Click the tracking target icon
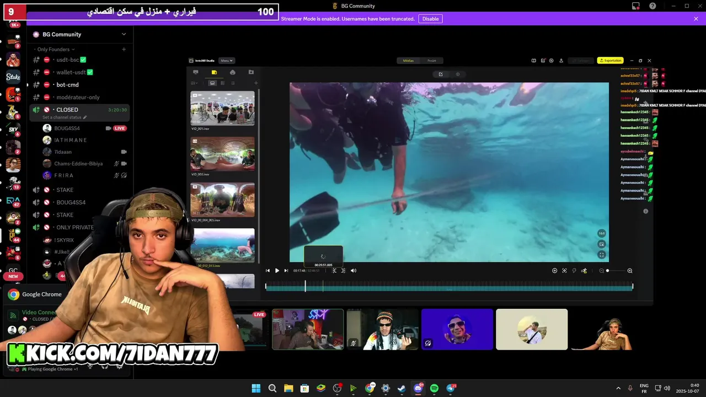 click(564, 271)
